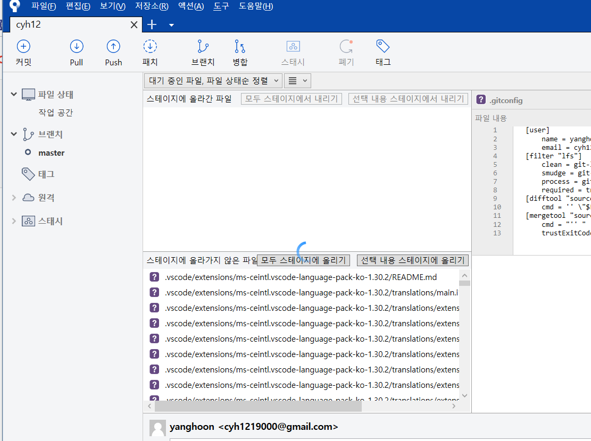Collapse the 파일 상태 tree section

point(14,94)
